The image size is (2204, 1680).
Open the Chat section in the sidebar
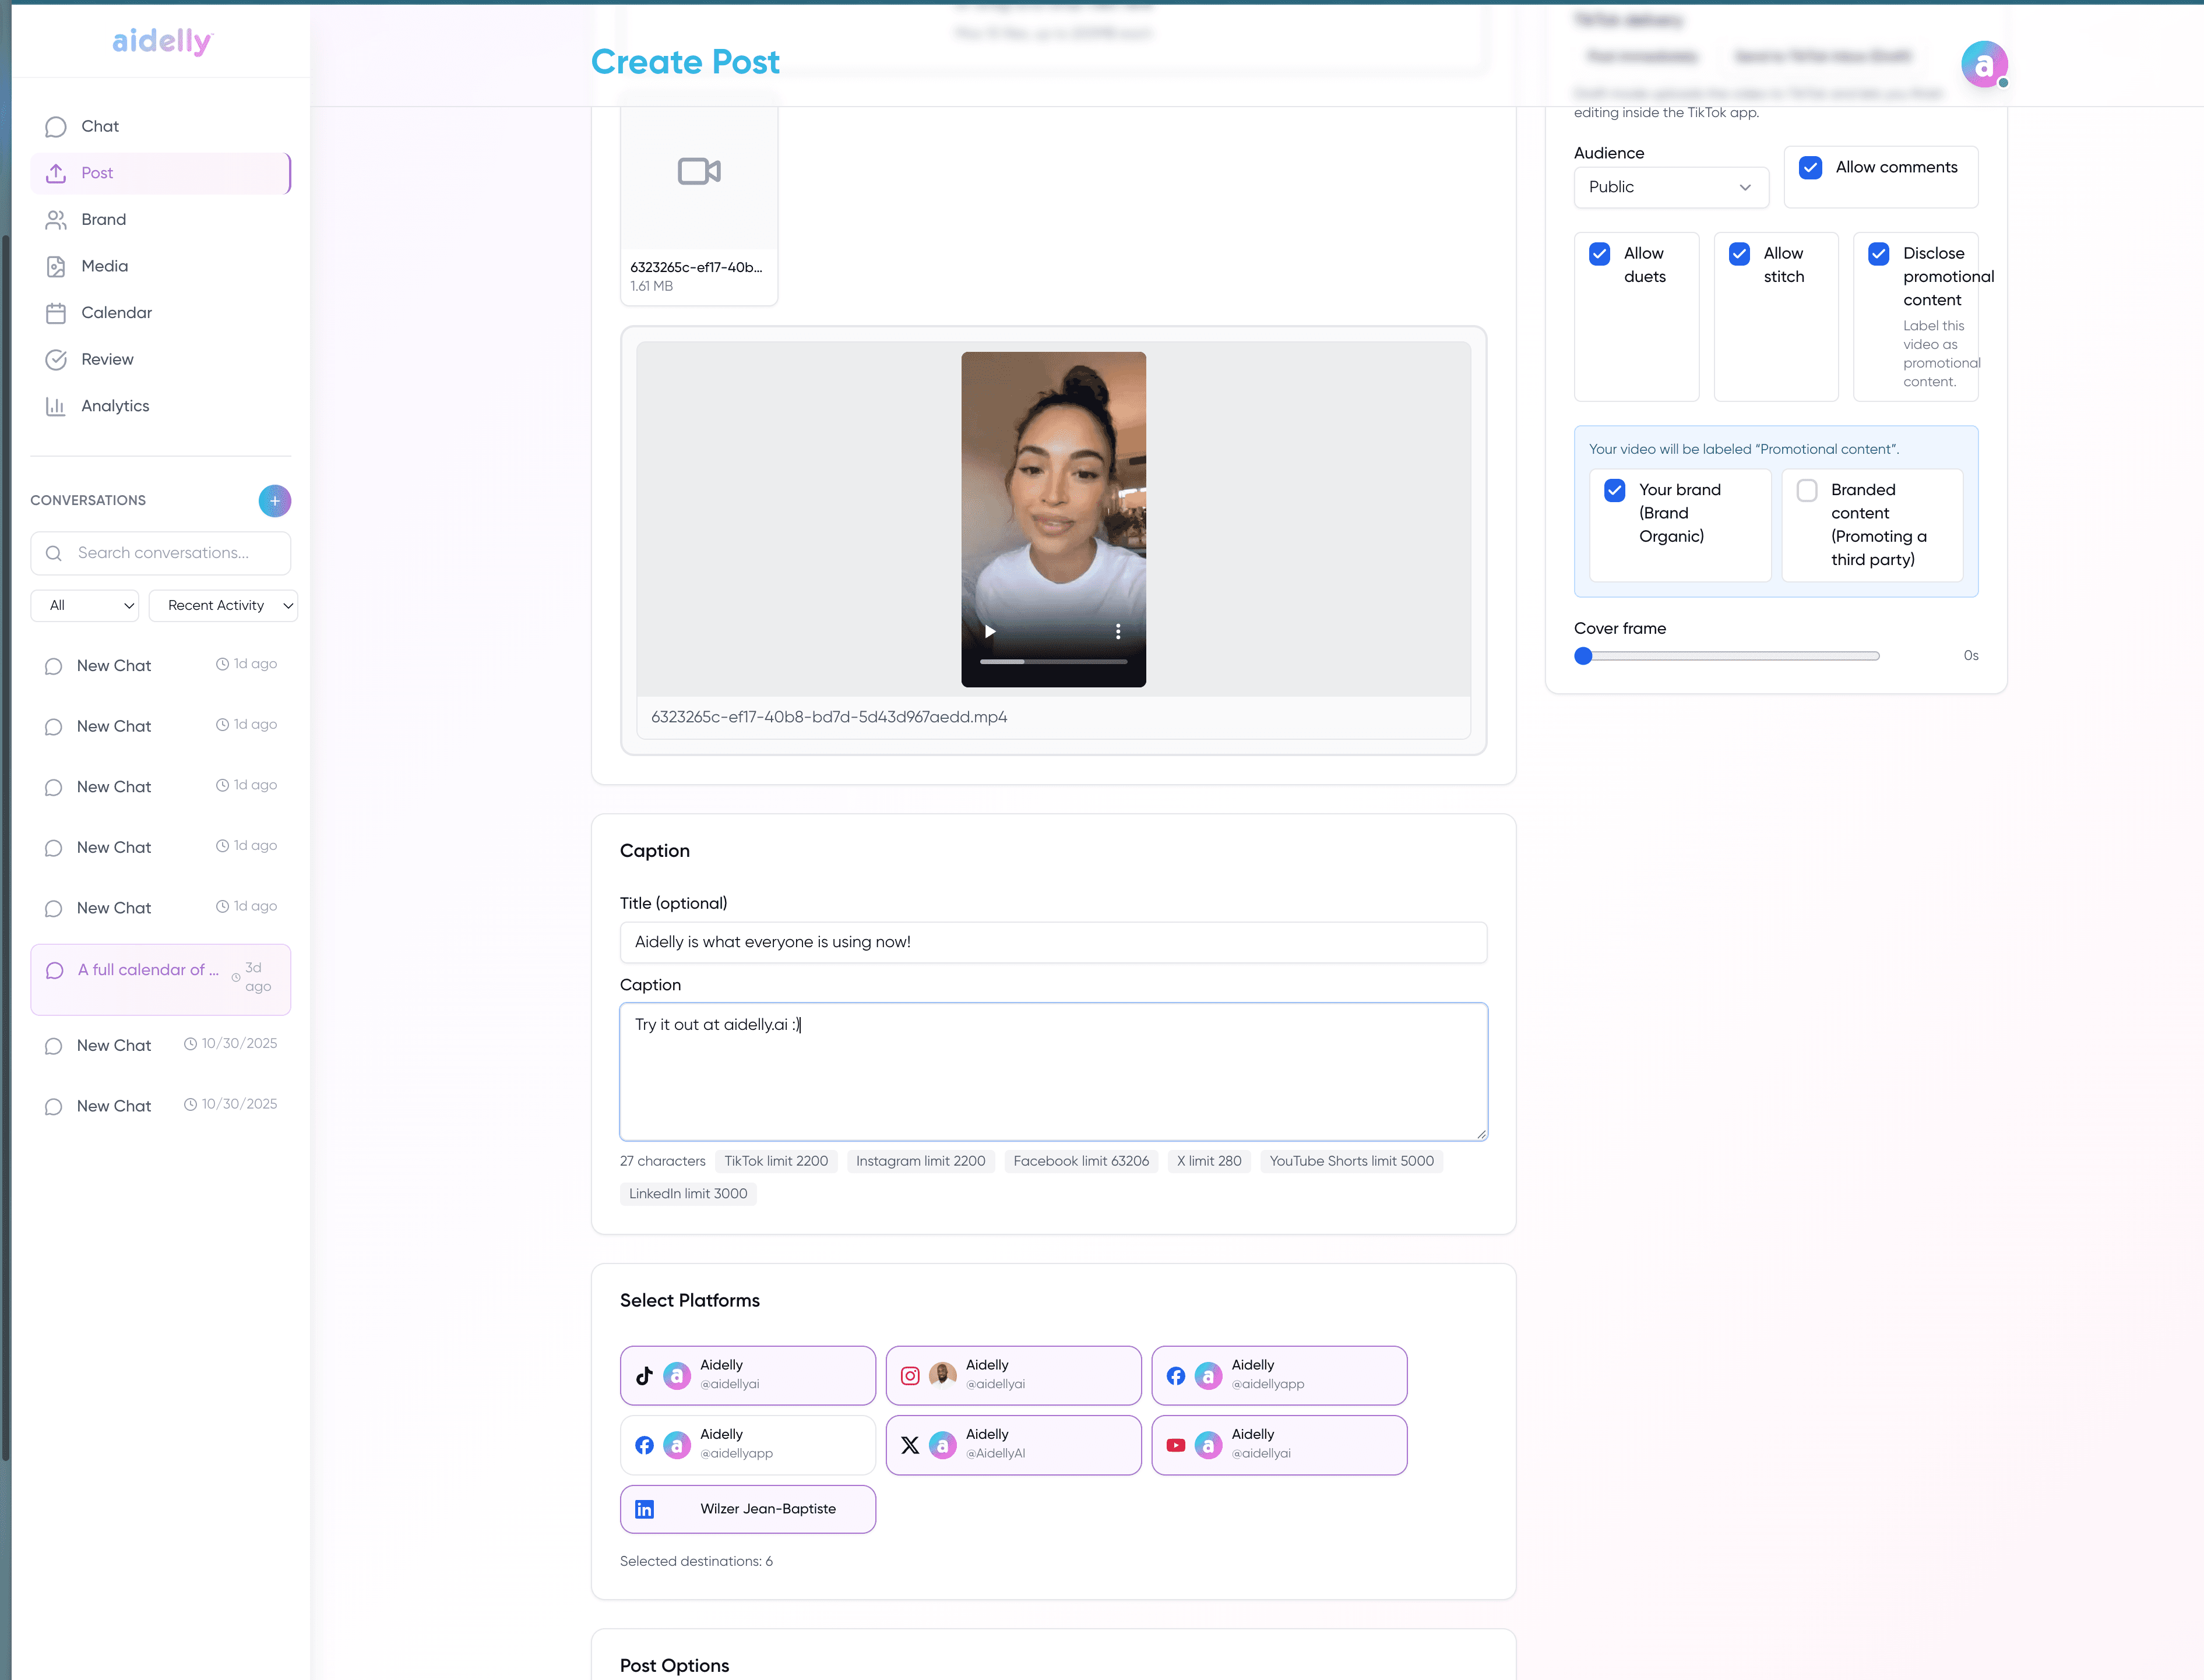(100, 126)
